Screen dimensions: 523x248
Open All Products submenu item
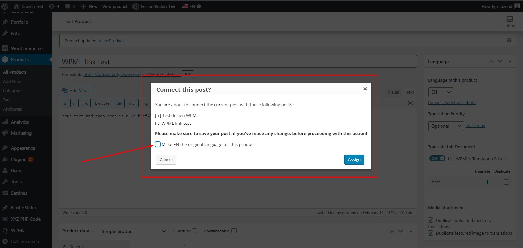[x=15, y=72]
